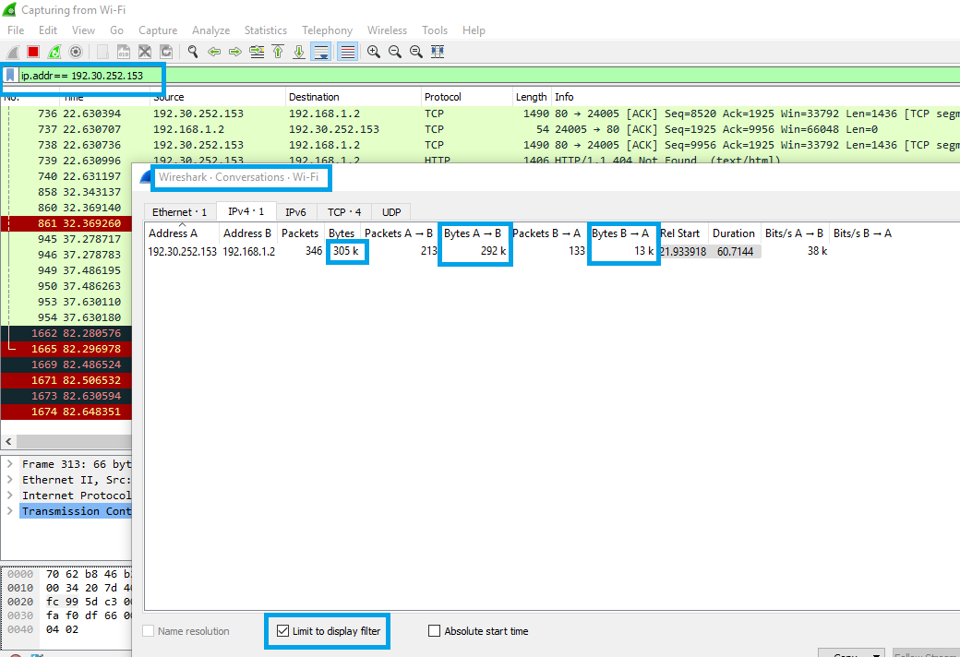960x657 pixels.
Task: Open the Capture menu
Action: [x=158, y=30]
